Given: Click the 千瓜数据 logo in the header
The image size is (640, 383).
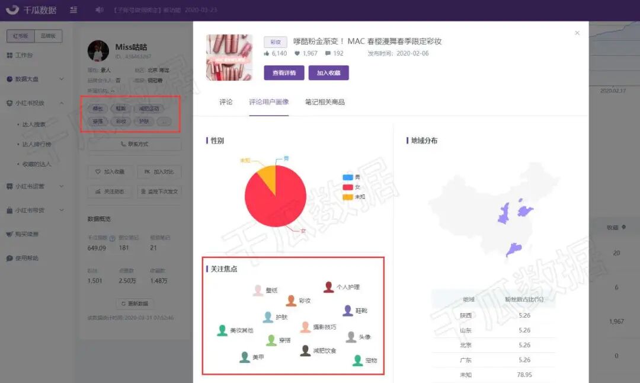Looking at the screenshot, I should tap(31, 10).
